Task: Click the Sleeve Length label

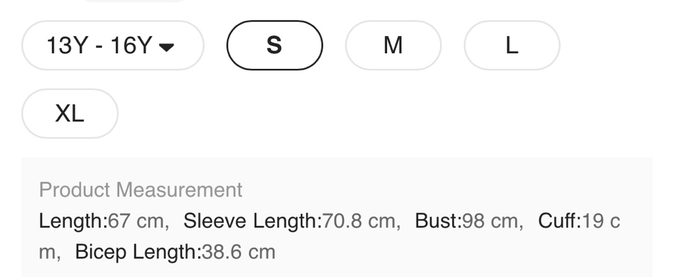Action: pos(250,221)
